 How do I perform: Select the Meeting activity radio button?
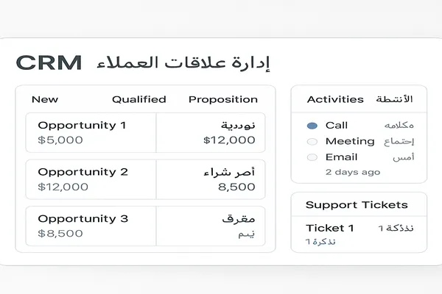coord(312,141)
